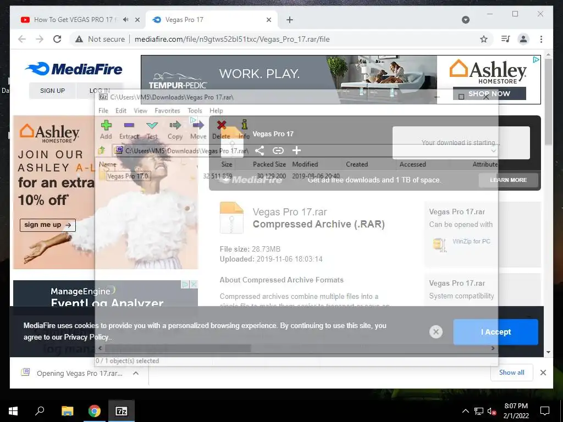The image size is (563, 422).
Task: Open the Tools menu in 7-Zip
Action: click(195, 110)
